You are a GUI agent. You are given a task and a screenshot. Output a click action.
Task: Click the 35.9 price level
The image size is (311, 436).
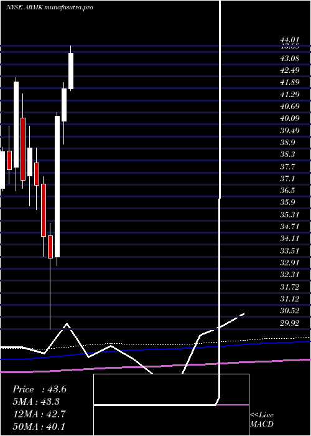(287, 202)
